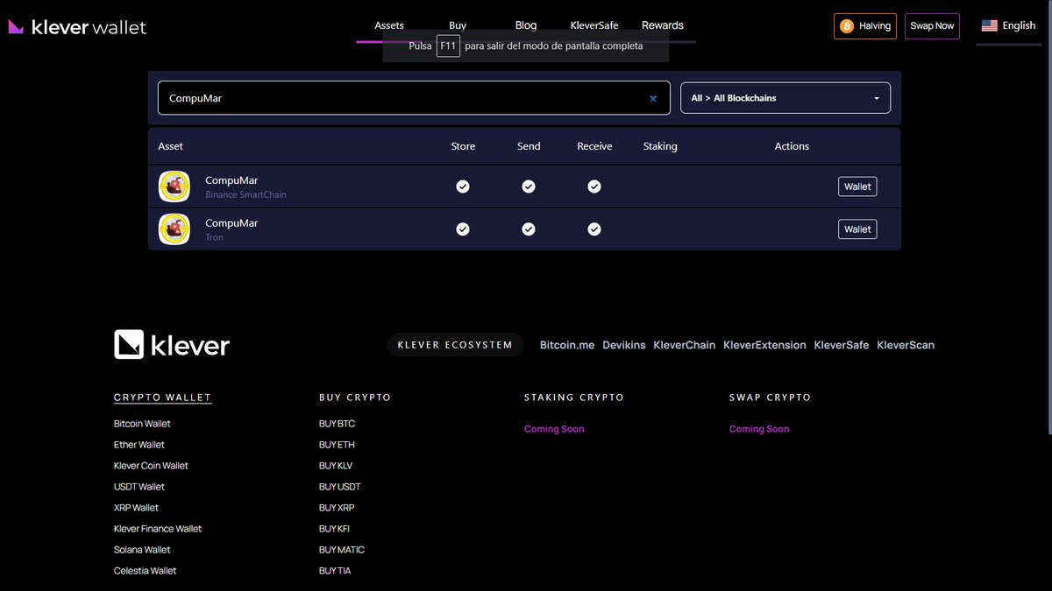Click the BUY USDT link
This screenshot has width=1052, height=591.
(x=340, y=487)
